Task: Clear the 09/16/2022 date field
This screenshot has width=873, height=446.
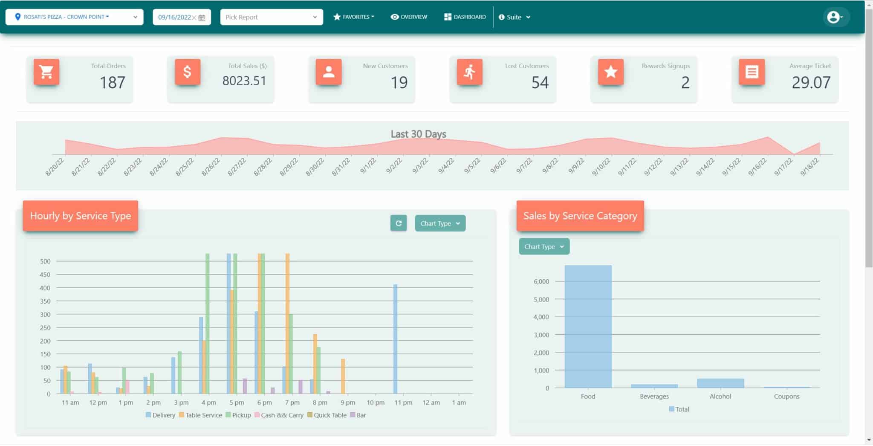Action: pyautogui.click(x=194, y=17)
